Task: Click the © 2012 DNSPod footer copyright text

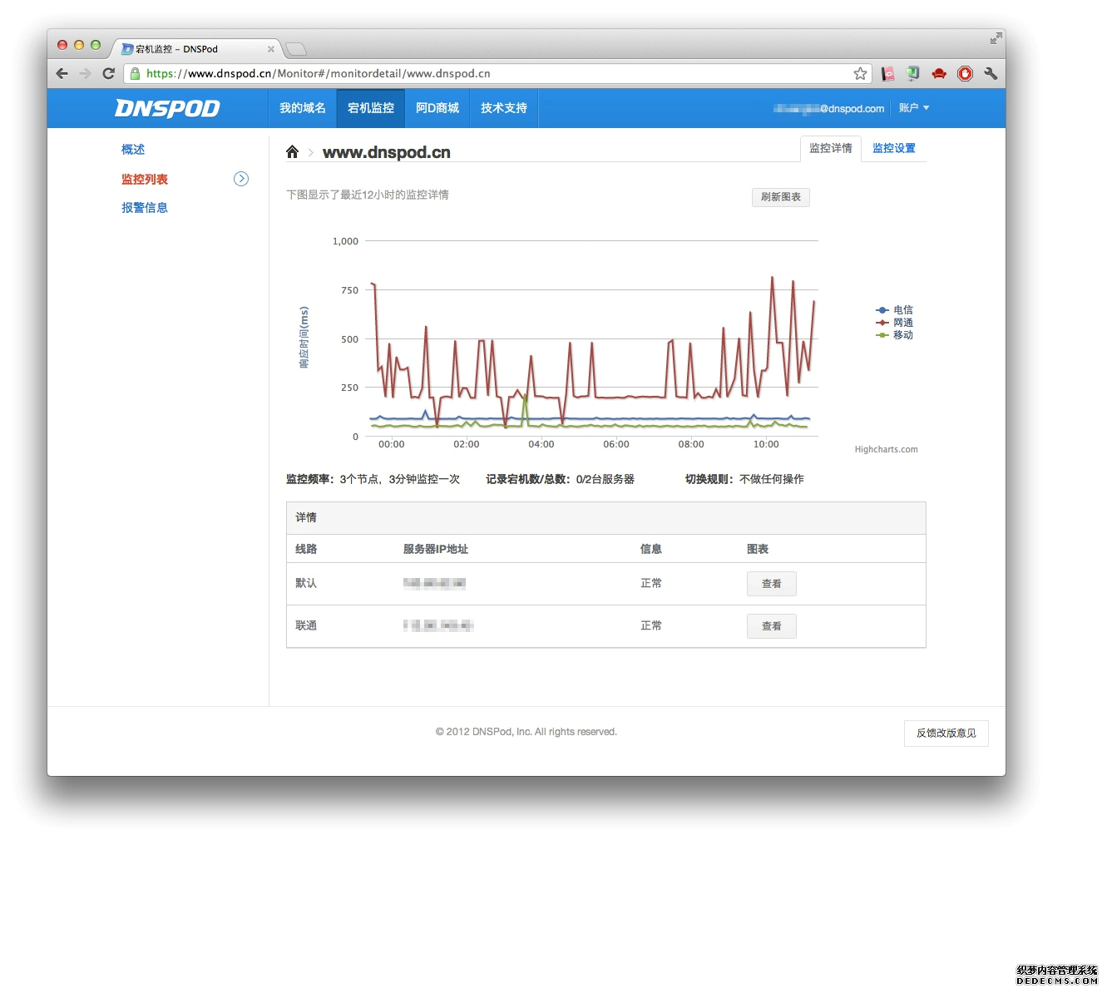Action: coord(526,733)
